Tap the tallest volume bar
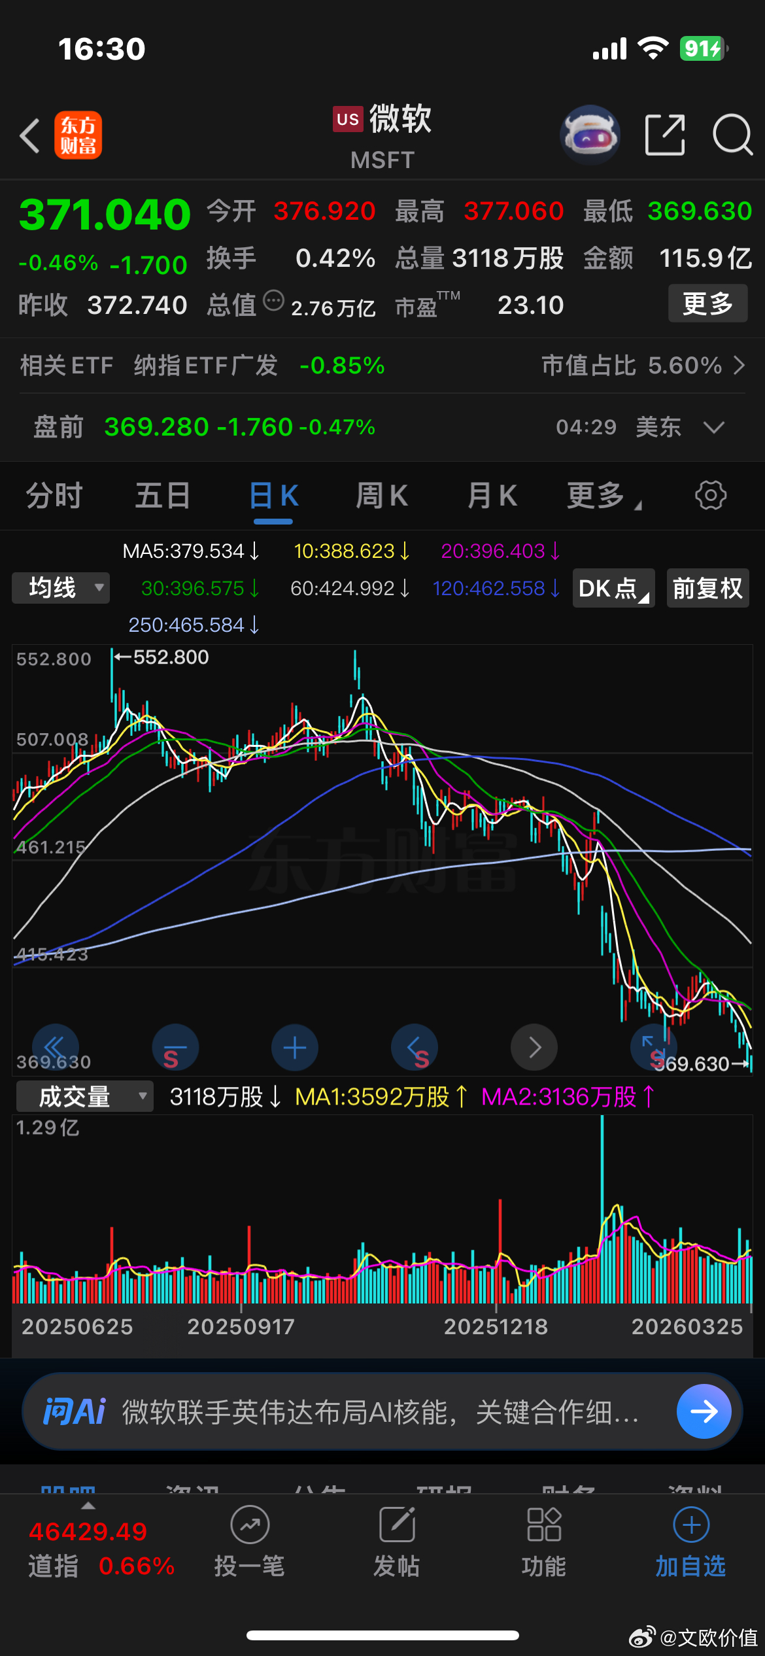This screenshot has height=1656, width=765. (x=602, y=1209)
